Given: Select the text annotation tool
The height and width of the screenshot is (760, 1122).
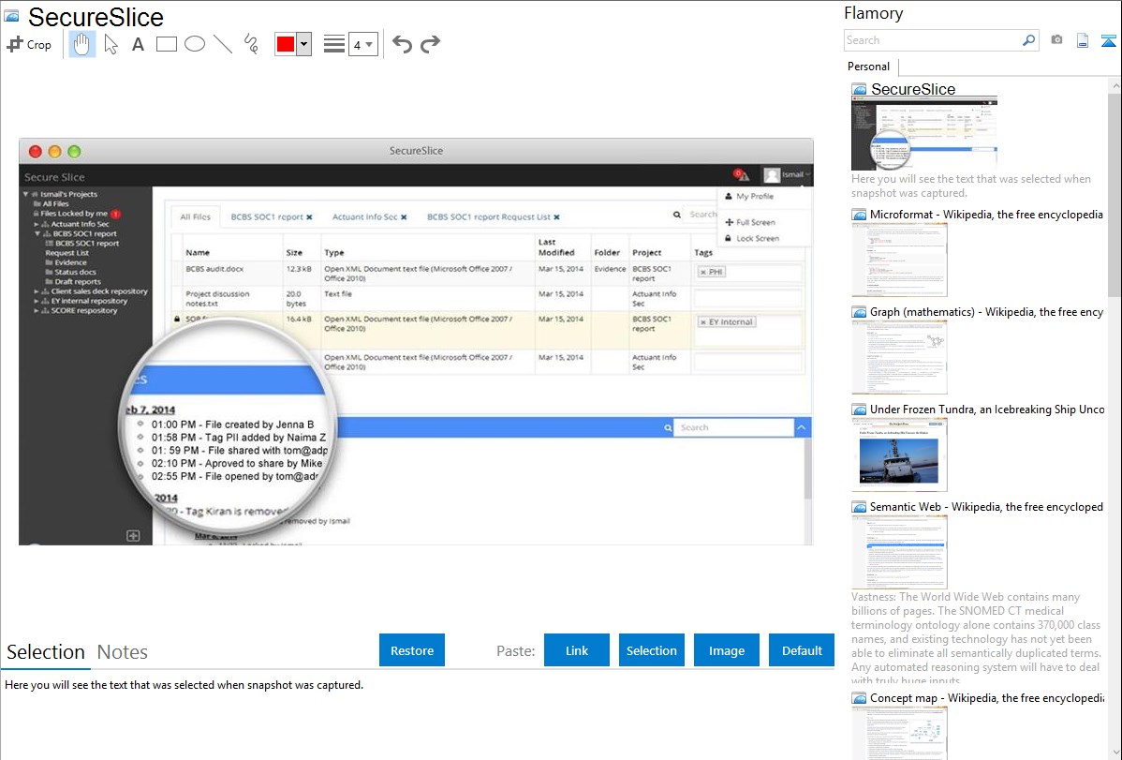Looking at the screenshot, I should (138, 44).
